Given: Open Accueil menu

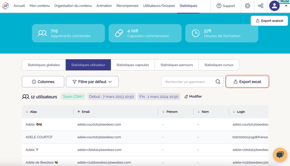Looking at the screenshot, I should pos(19,6).
